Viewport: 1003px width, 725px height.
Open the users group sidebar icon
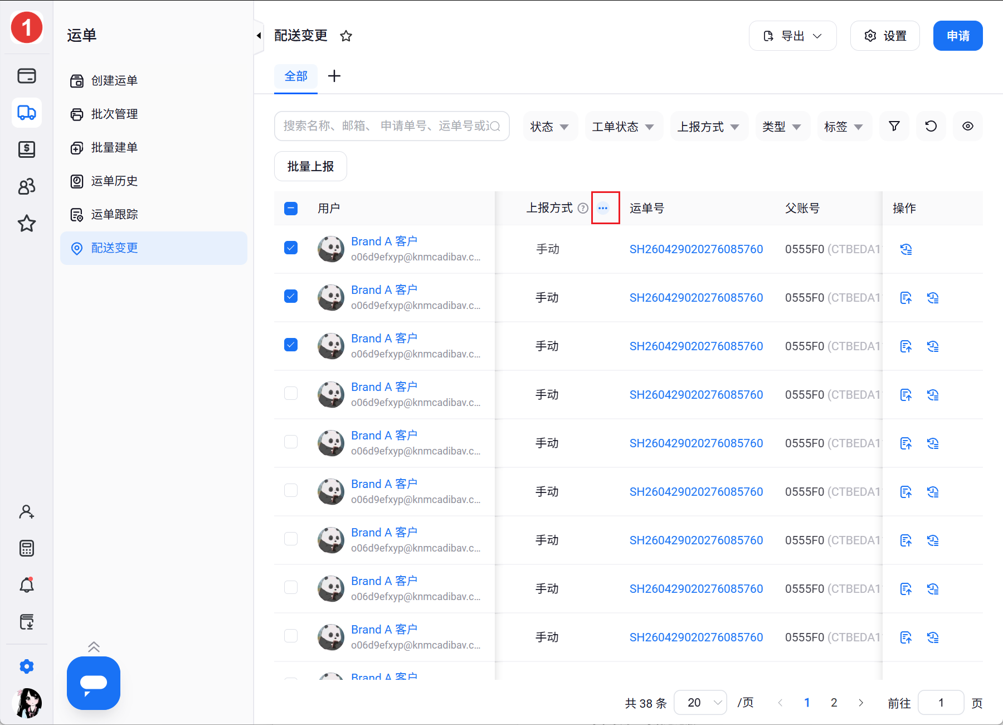pyautogui.click(x=27, y=186)
